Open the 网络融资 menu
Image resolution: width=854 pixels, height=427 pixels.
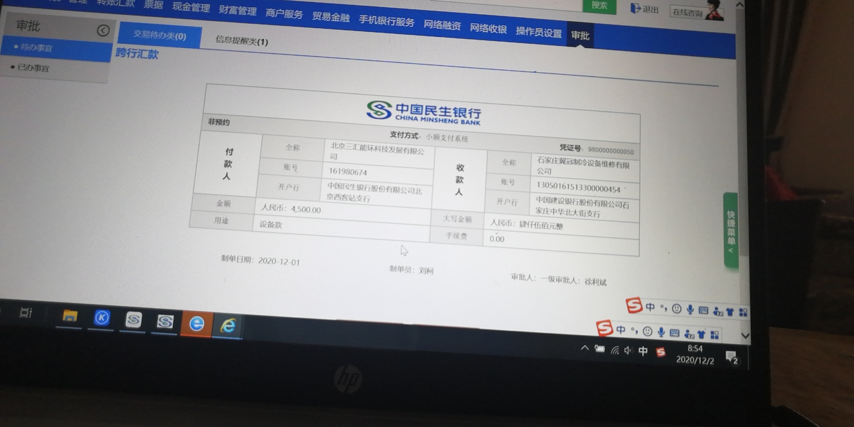click(442, 25)
